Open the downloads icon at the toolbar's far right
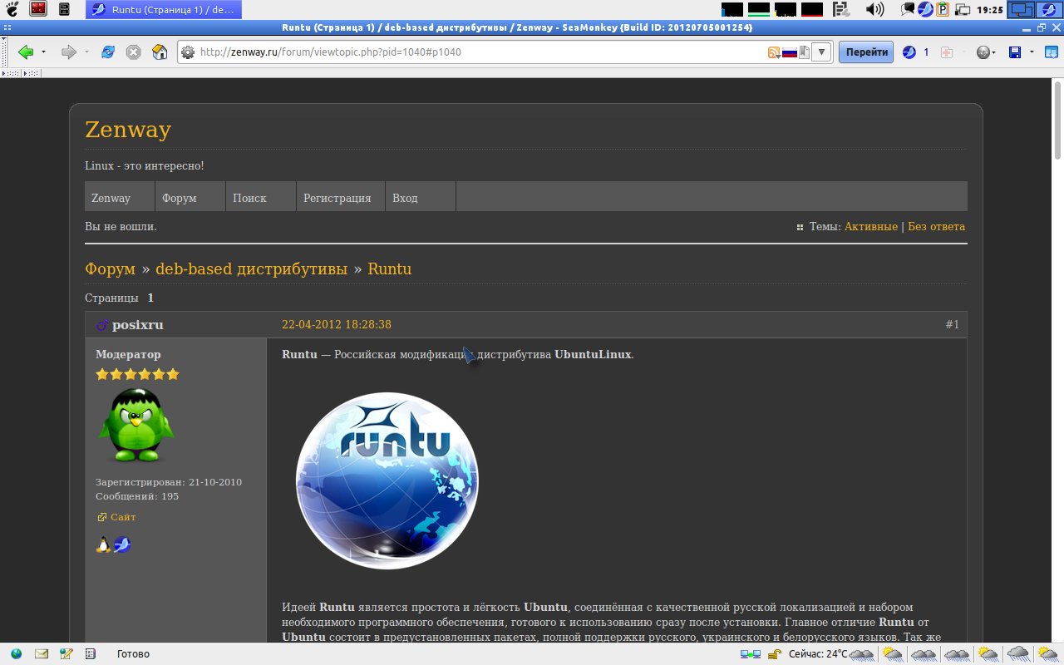 point(1051,52)
